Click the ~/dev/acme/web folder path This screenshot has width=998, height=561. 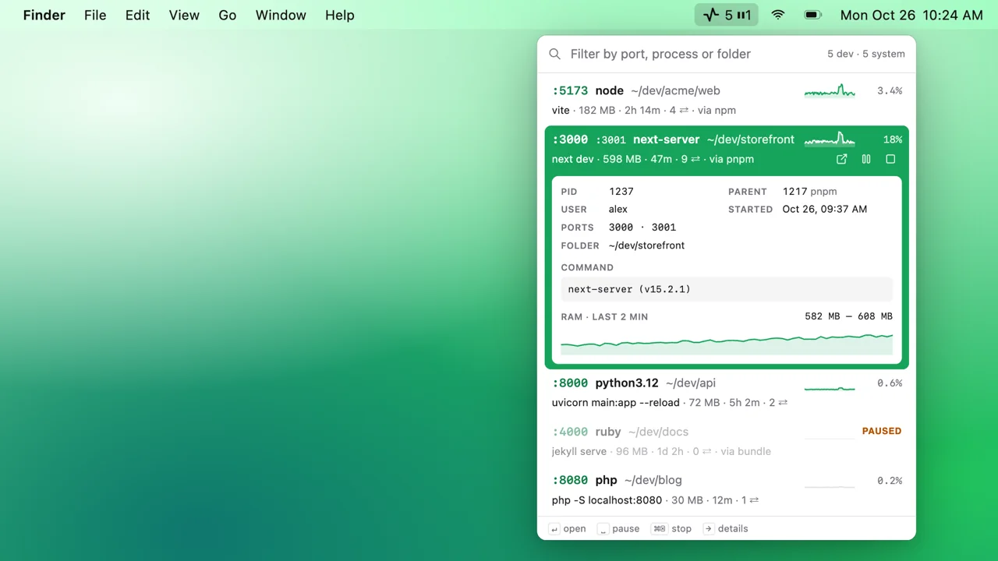pyautogui.click(x=675, y=90)
